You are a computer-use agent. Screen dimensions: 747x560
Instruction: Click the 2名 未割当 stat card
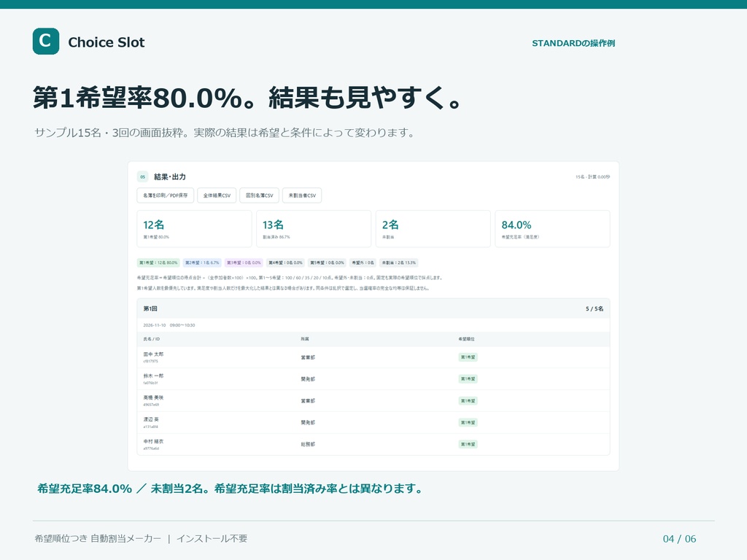433,229
